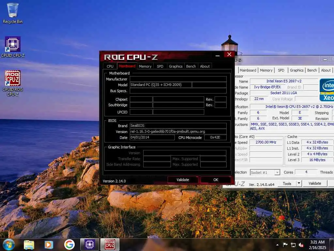Expand the Tools dropdown arrow in CPU-Z
Screen dimensions: 334x251
[299, 184]
